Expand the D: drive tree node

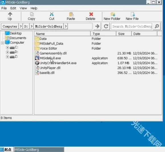coord(7,52)
